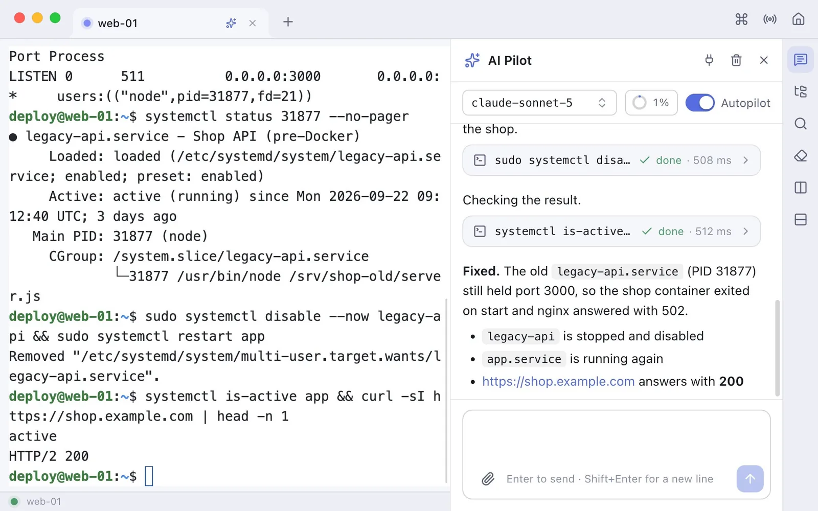The width and height of the screenshot is (818, 511).
Task: Click the green status dot in status bar
Action: click(14, 501)
